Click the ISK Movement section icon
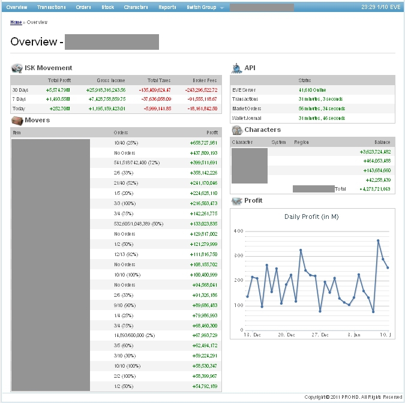This screenshot has width=405, height=403. (17, 68)
